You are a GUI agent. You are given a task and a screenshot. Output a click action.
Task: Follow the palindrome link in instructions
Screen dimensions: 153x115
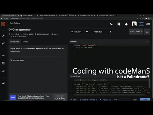[15, 51]
